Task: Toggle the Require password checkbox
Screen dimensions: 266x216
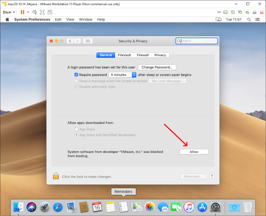Action: [76, 75]
